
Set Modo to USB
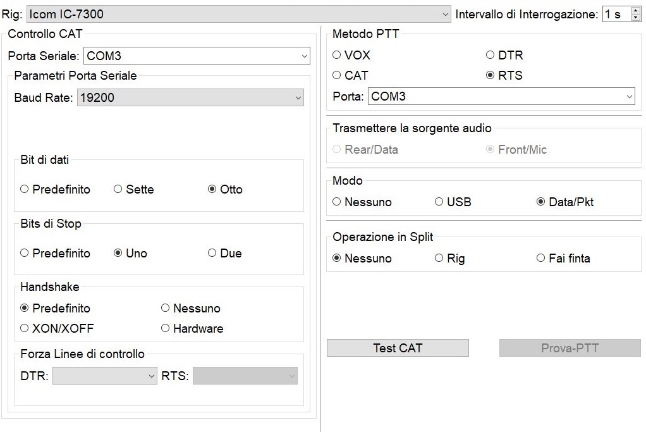tap(439, 202)
